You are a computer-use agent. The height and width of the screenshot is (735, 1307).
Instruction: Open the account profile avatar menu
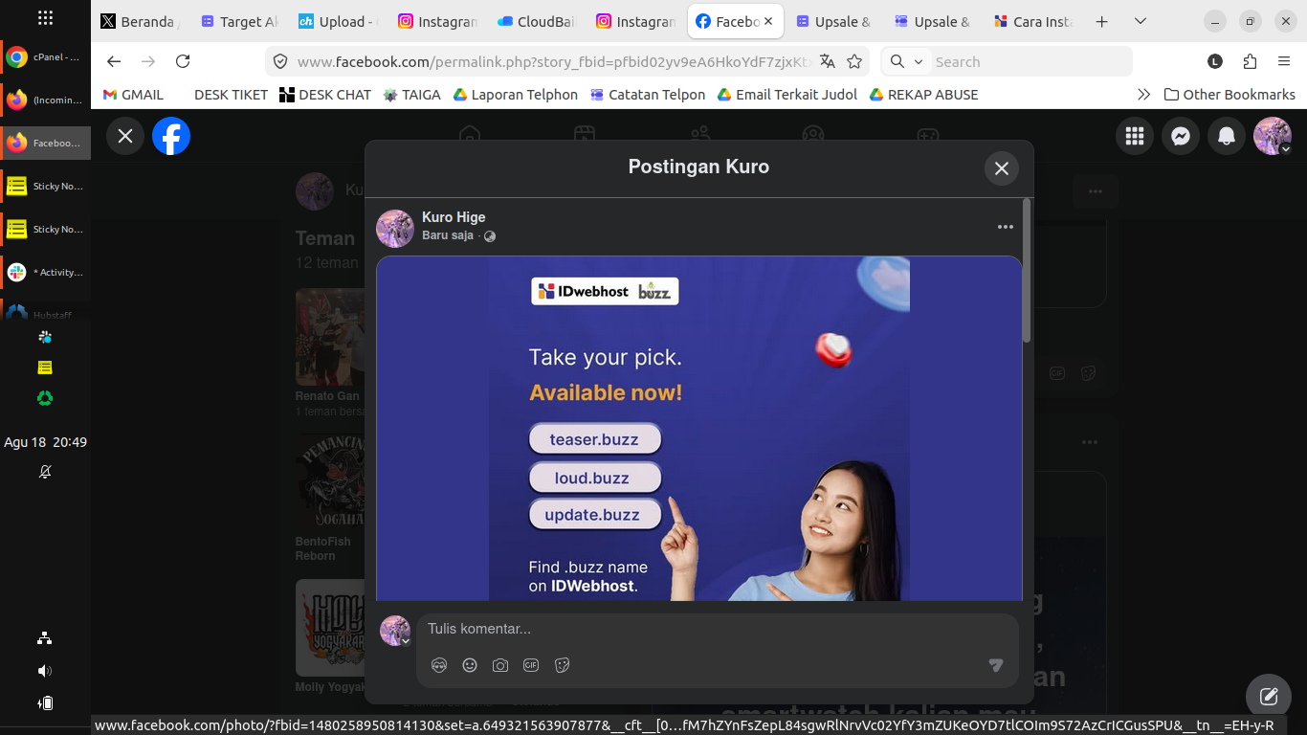coord(1273,136)
